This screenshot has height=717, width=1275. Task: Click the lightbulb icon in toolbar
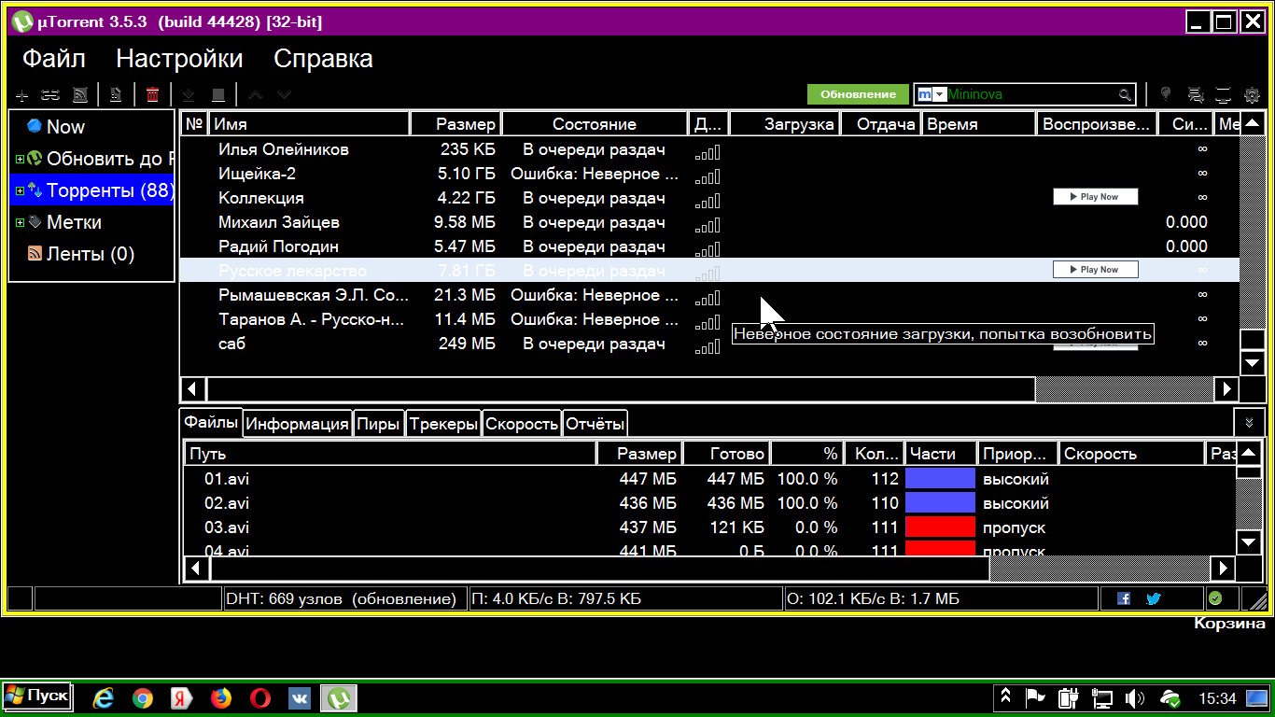point(1166,94)
